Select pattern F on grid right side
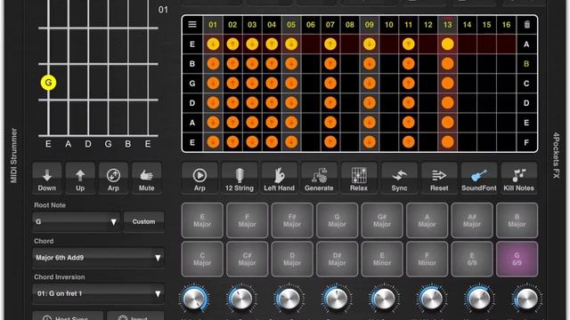Viewport: 570px width, 320px height. (526, 142)
